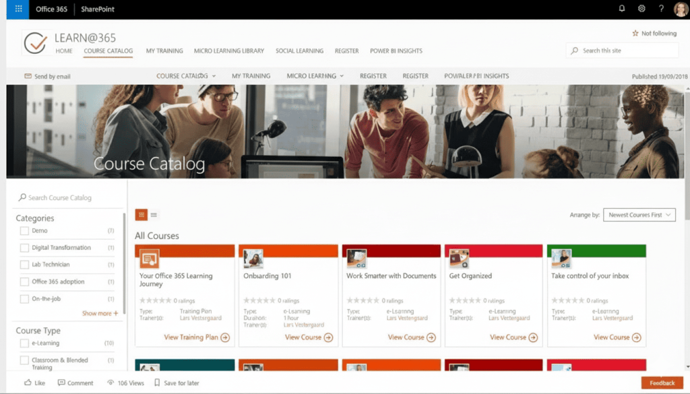Tick the e-Learning course type checkbox
Image resolution: width=690 pixels, height=394 pixels.
[24, 343]
